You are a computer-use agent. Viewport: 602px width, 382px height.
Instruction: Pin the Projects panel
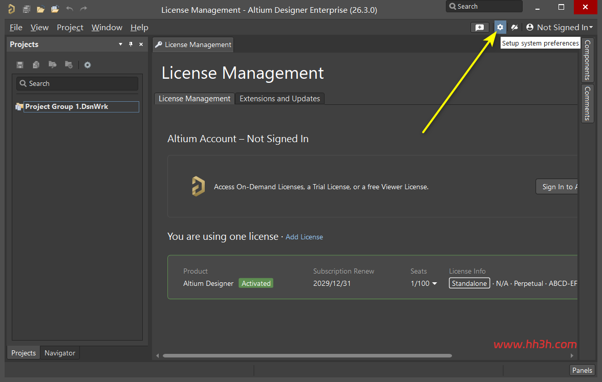click(131, 44)
